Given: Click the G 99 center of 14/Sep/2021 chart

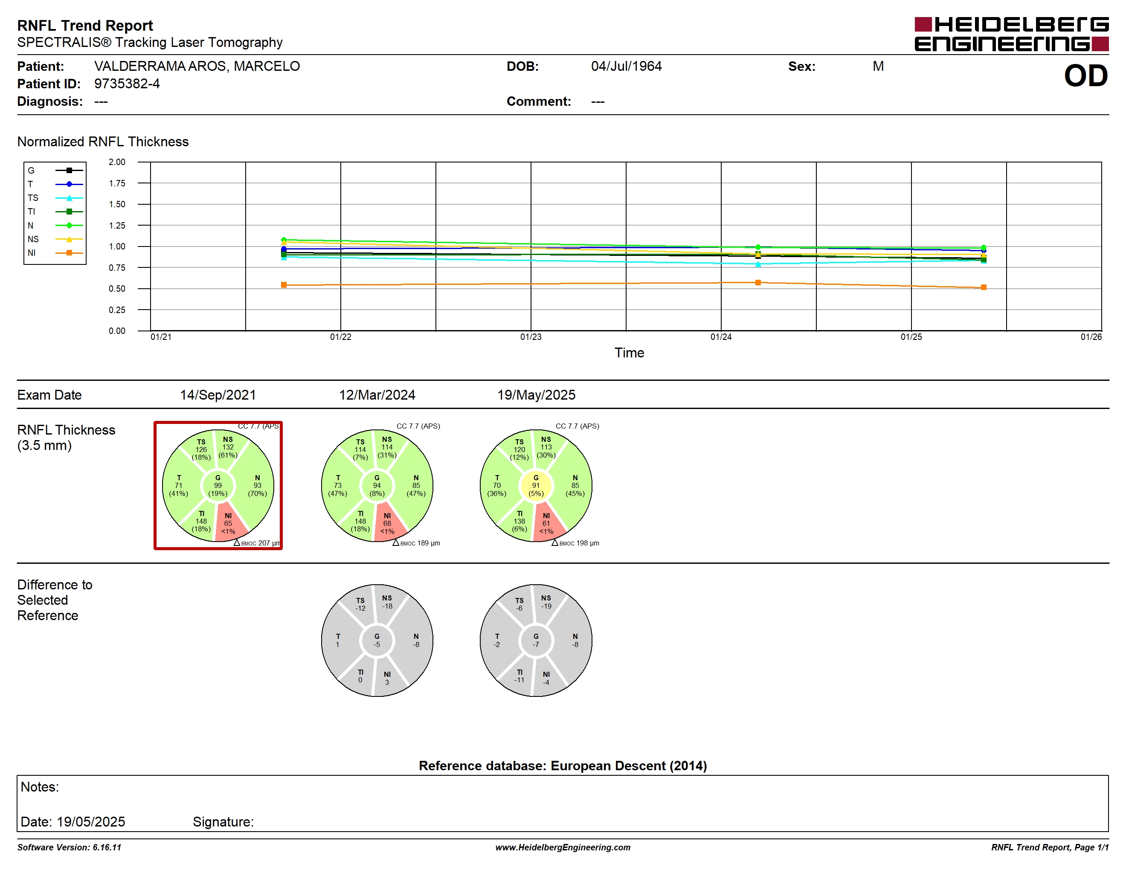Looking at the screenshot, I should (218, 485).
